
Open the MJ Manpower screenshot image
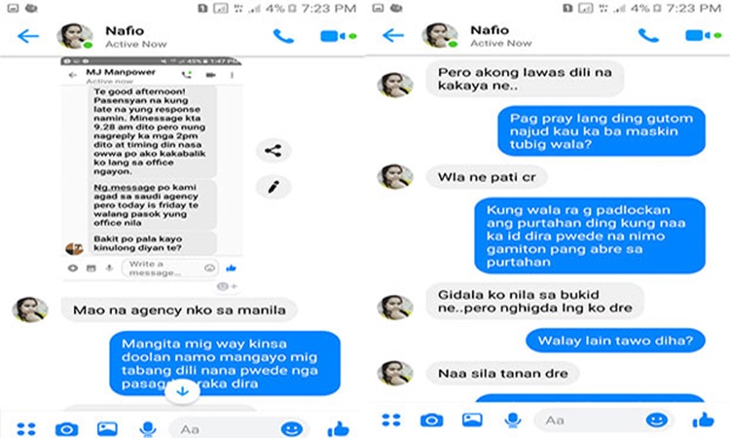point(151,169)
